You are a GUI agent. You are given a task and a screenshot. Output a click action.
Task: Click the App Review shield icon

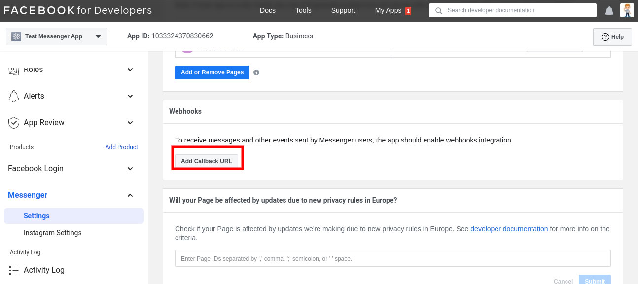[x=14, y=123]
